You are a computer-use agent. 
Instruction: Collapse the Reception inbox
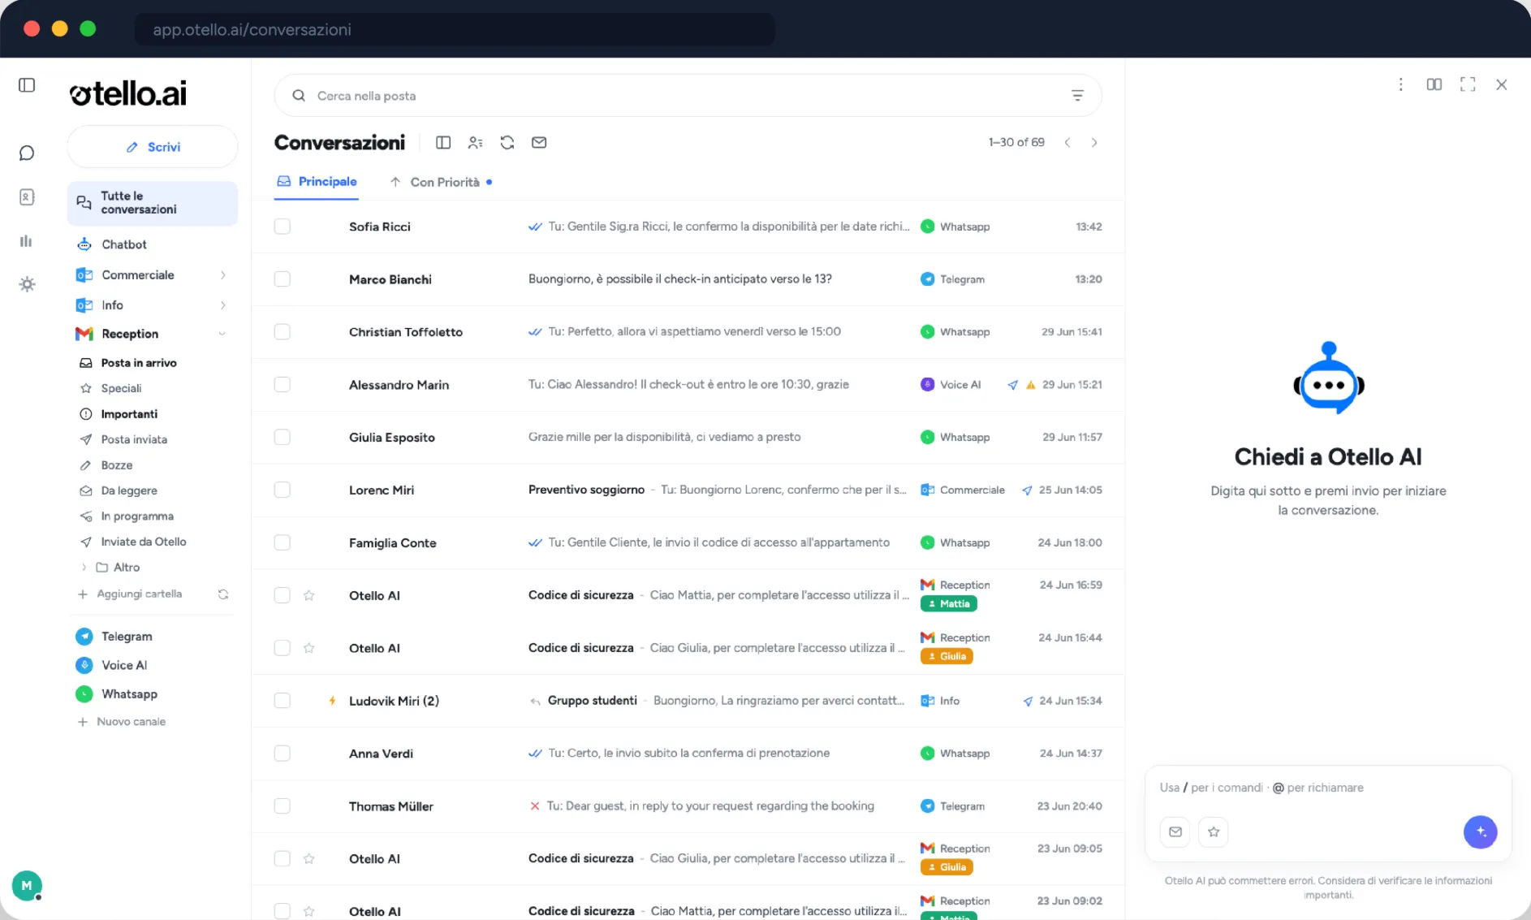click(222, 334)
